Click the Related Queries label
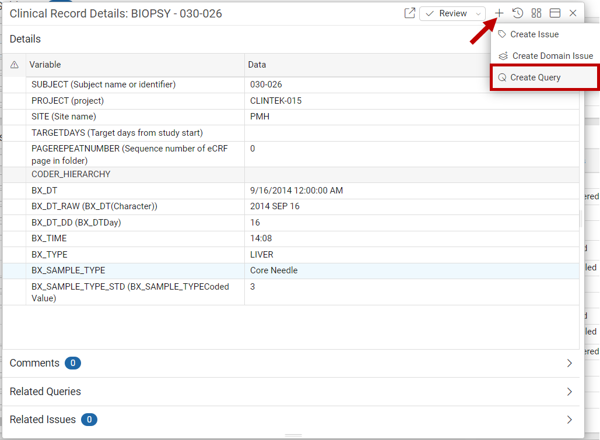Screen dimensions: 600x440 (x=45, y=392)
